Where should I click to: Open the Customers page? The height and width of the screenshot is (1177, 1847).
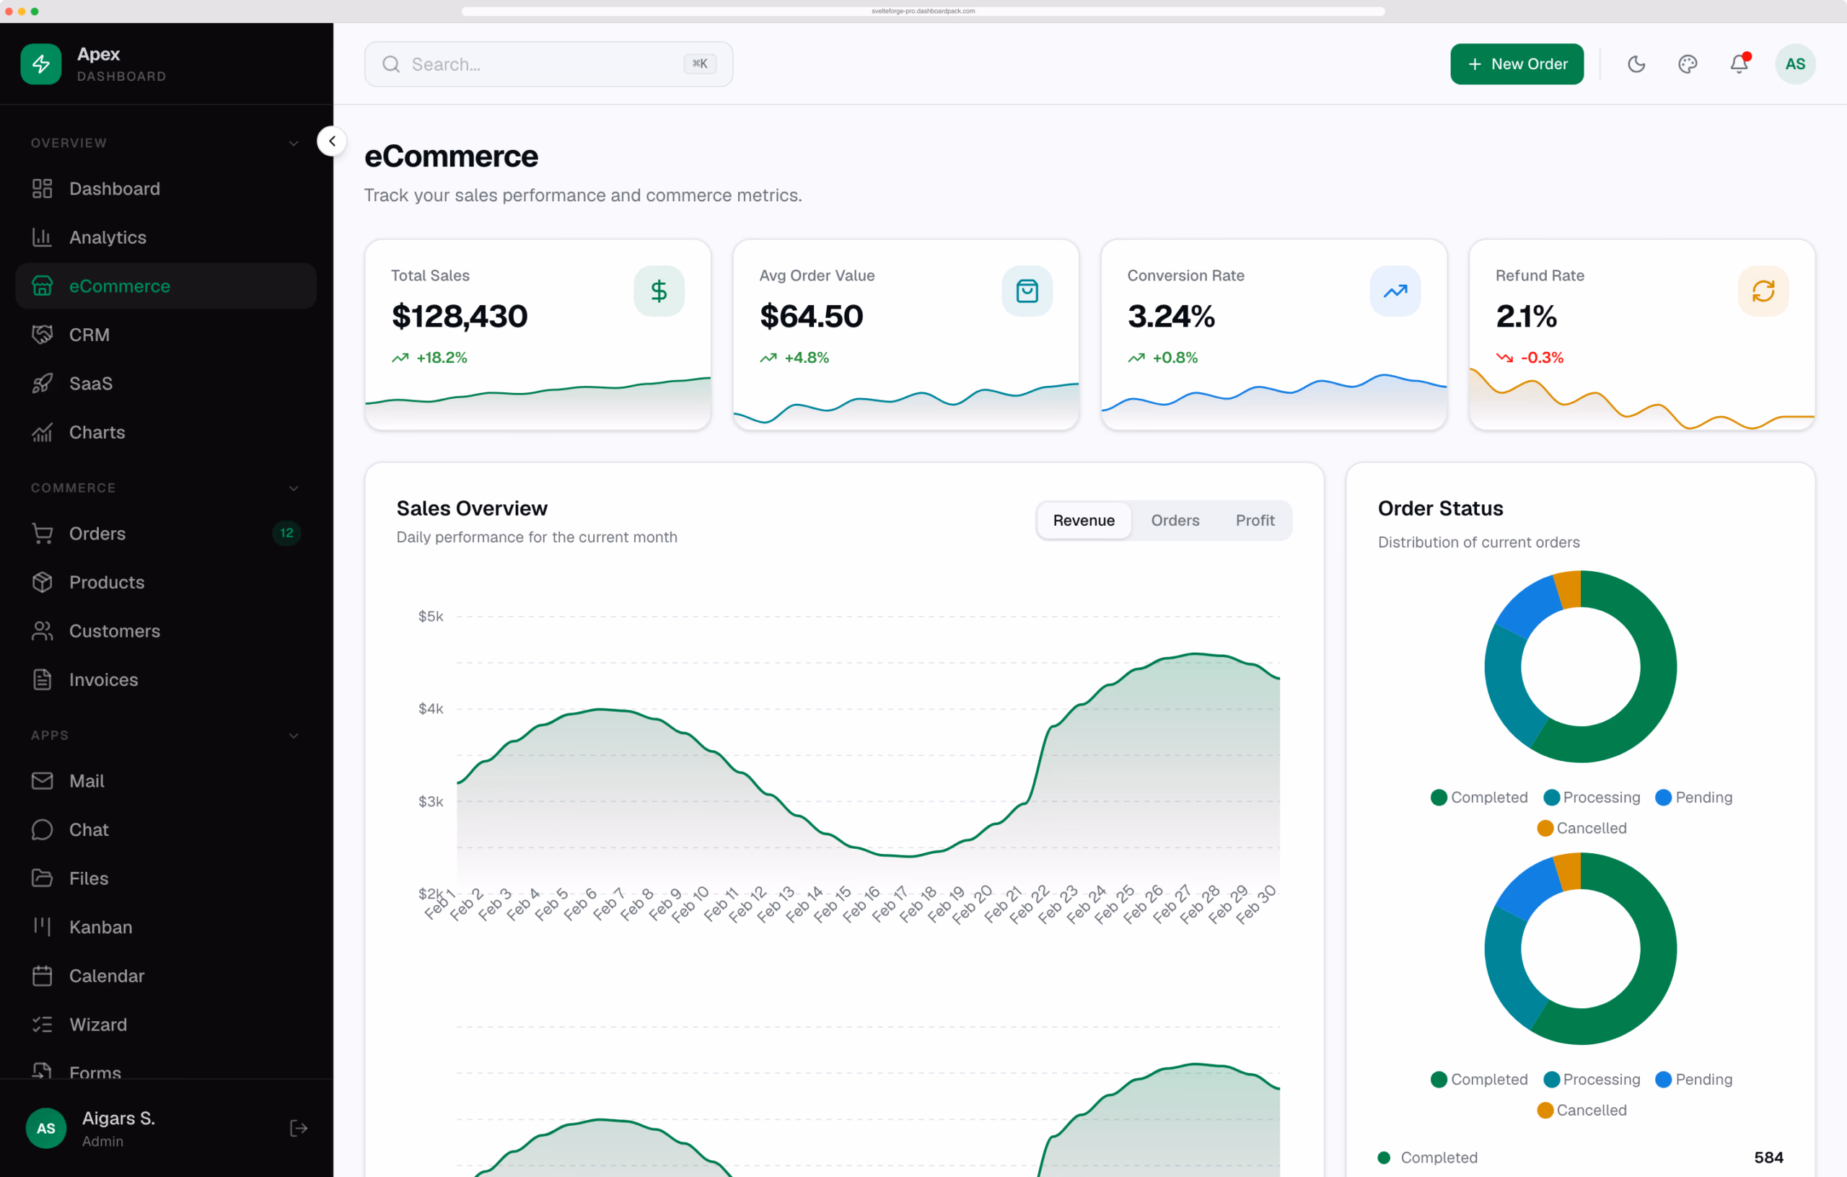click(x=166, y=630)
